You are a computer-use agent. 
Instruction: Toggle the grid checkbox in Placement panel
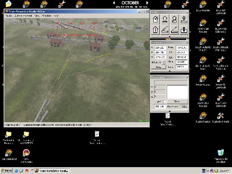(164, 101)
